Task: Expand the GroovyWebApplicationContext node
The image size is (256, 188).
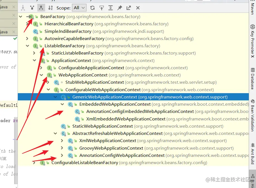Action: tap(62, 148)
